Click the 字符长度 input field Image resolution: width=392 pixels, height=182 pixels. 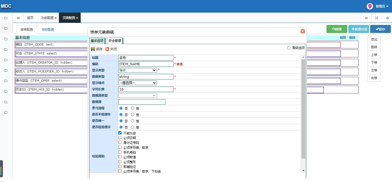146,89
